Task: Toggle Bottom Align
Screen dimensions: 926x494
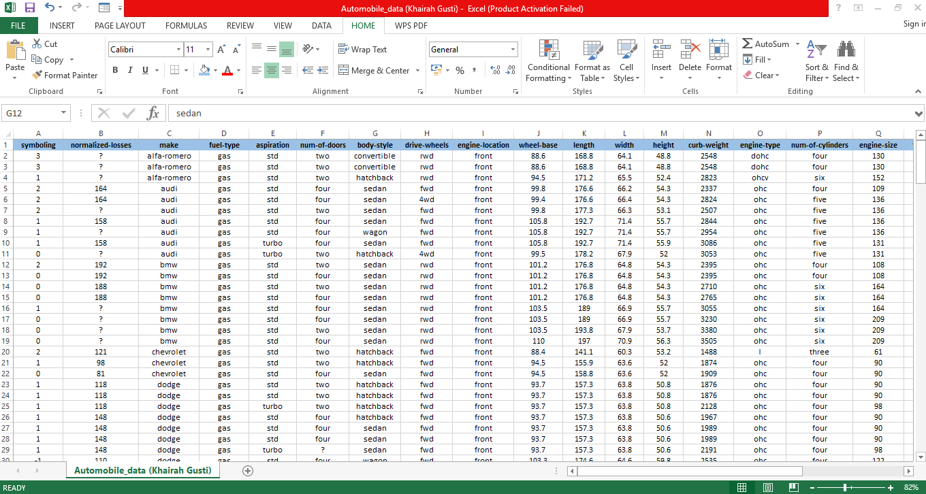Action: [x=287, y=49]
